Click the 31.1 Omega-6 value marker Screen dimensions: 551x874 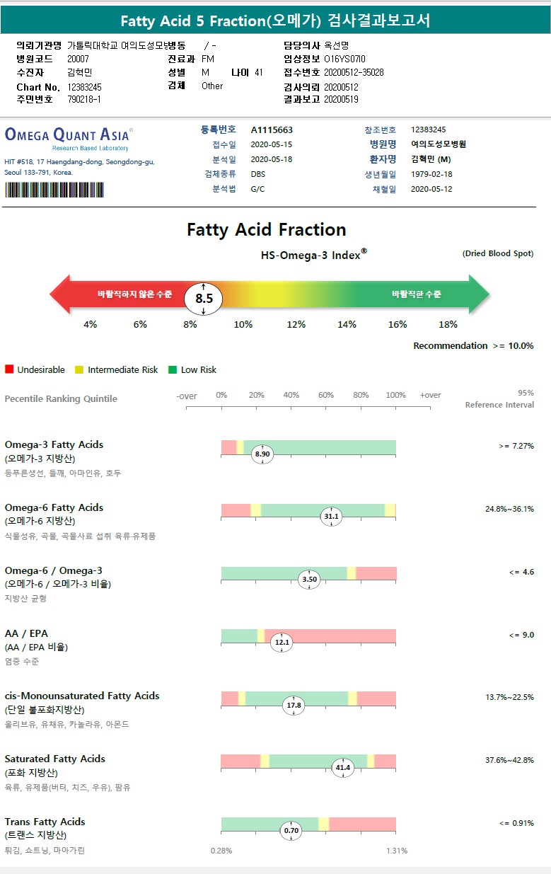[331, 517]
